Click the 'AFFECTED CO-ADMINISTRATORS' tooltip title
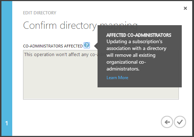This screenshot has width=194, height=137. click(x=139, y=35)
